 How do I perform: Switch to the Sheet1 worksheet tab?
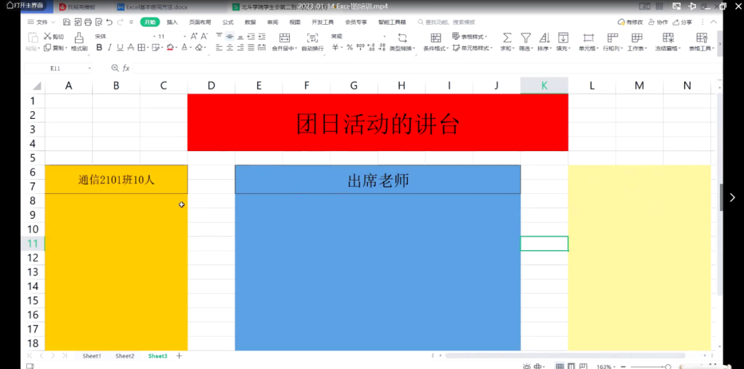[x=92, y=356]
